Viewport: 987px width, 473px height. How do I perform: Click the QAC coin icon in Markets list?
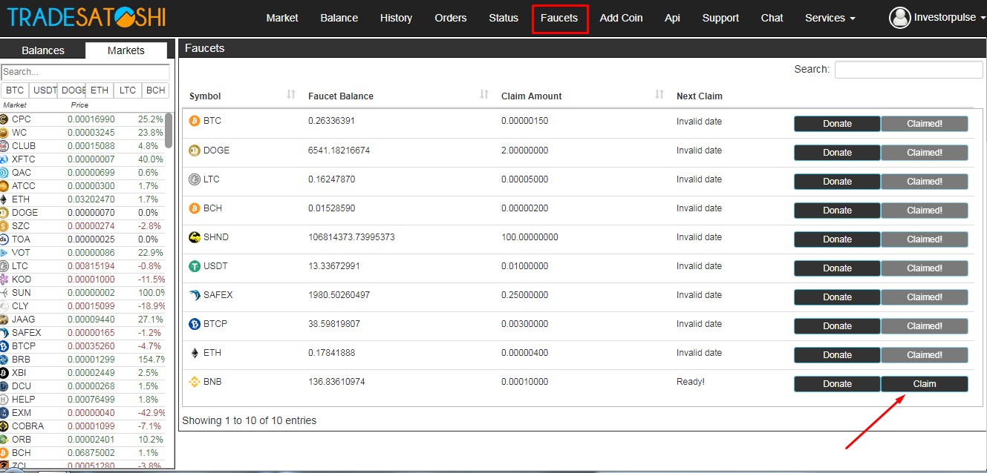4,173
